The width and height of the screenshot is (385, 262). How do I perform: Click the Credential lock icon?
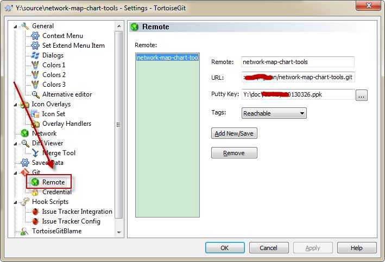coord(35,192)
